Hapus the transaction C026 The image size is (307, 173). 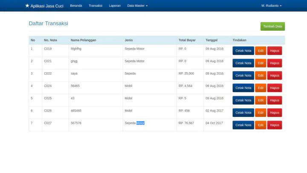(275, 113)
